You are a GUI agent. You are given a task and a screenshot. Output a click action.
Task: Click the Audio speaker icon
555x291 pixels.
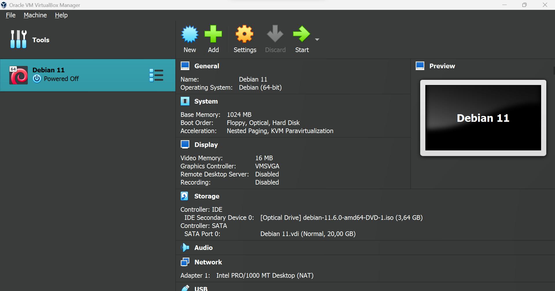click(185, 247)
